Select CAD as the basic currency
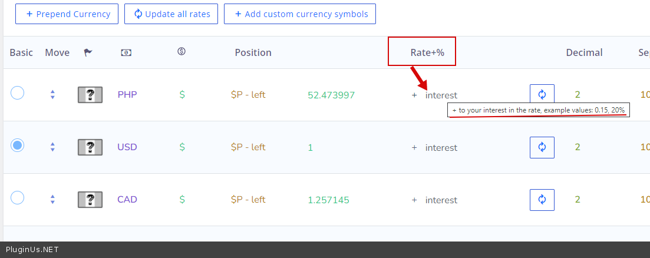Viewport: 650px width, 258px height. click(x=18, y=198)
